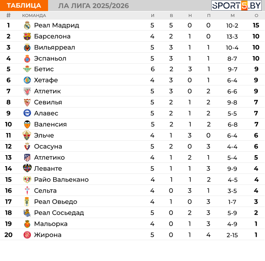Click the Реал Сосьедад team name

(x=59, y=213)
